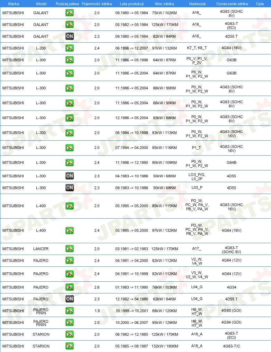Viewport: 271px width, 352px height.
Task: Click the production years 05.1985 -> 08.1987
Action: (x=132, y=346)
